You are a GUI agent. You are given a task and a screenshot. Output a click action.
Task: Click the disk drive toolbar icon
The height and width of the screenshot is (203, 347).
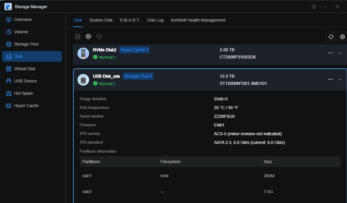pos(78,36)
